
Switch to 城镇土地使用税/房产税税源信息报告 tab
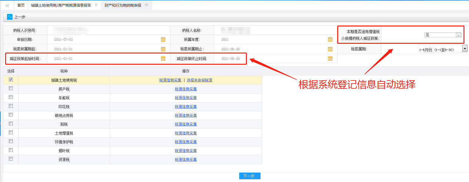point(61,5)
